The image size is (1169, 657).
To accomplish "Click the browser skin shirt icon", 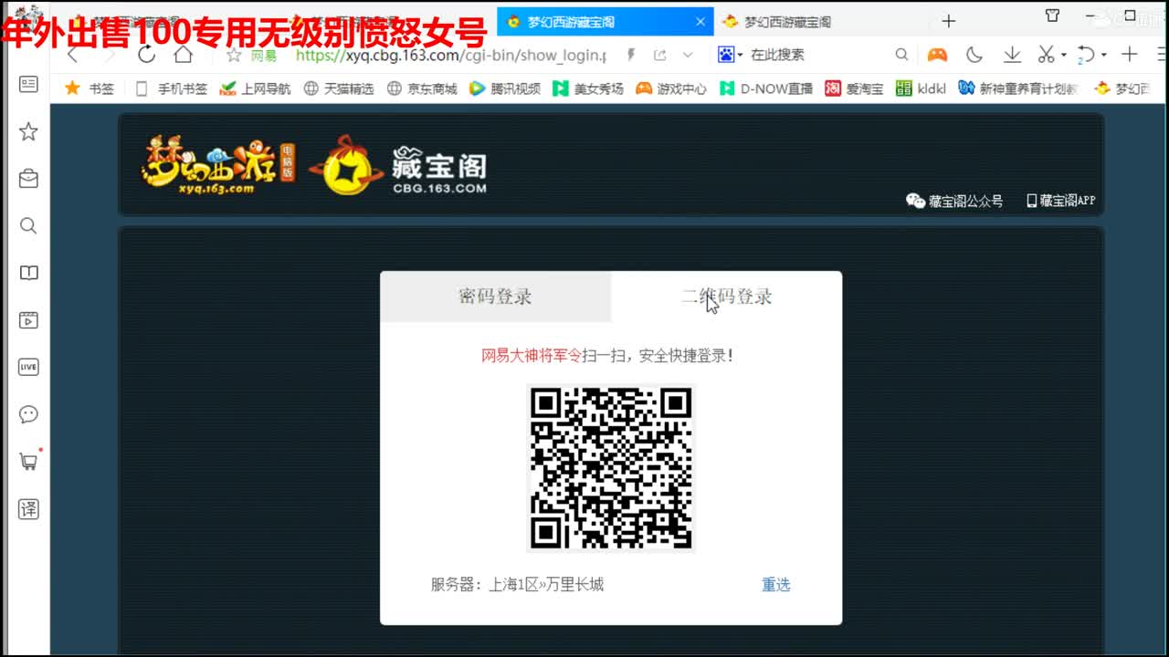I will [1052, 16].
